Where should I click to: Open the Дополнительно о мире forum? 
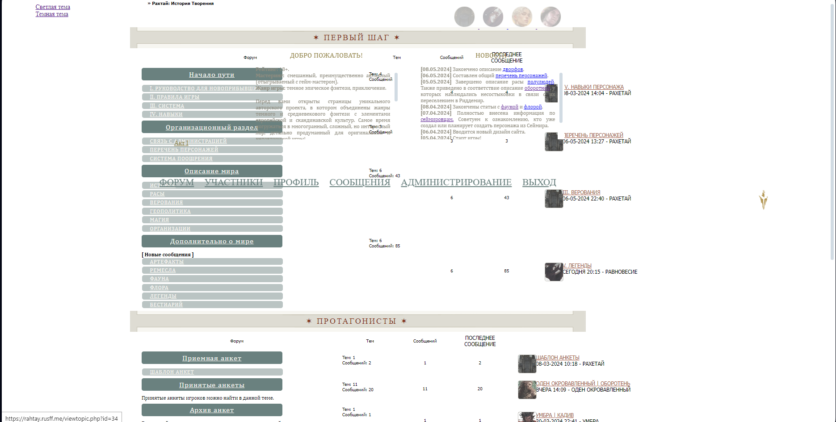point(212,241)
